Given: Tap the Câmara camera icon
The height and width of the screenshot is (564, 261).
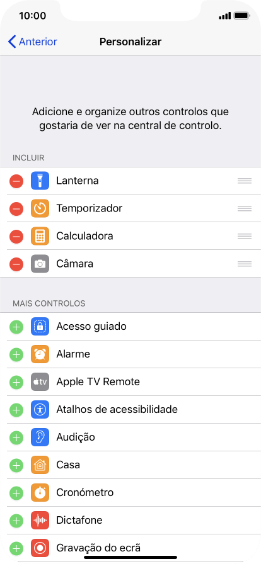Looking at the screenshot, I should [40, 264].
